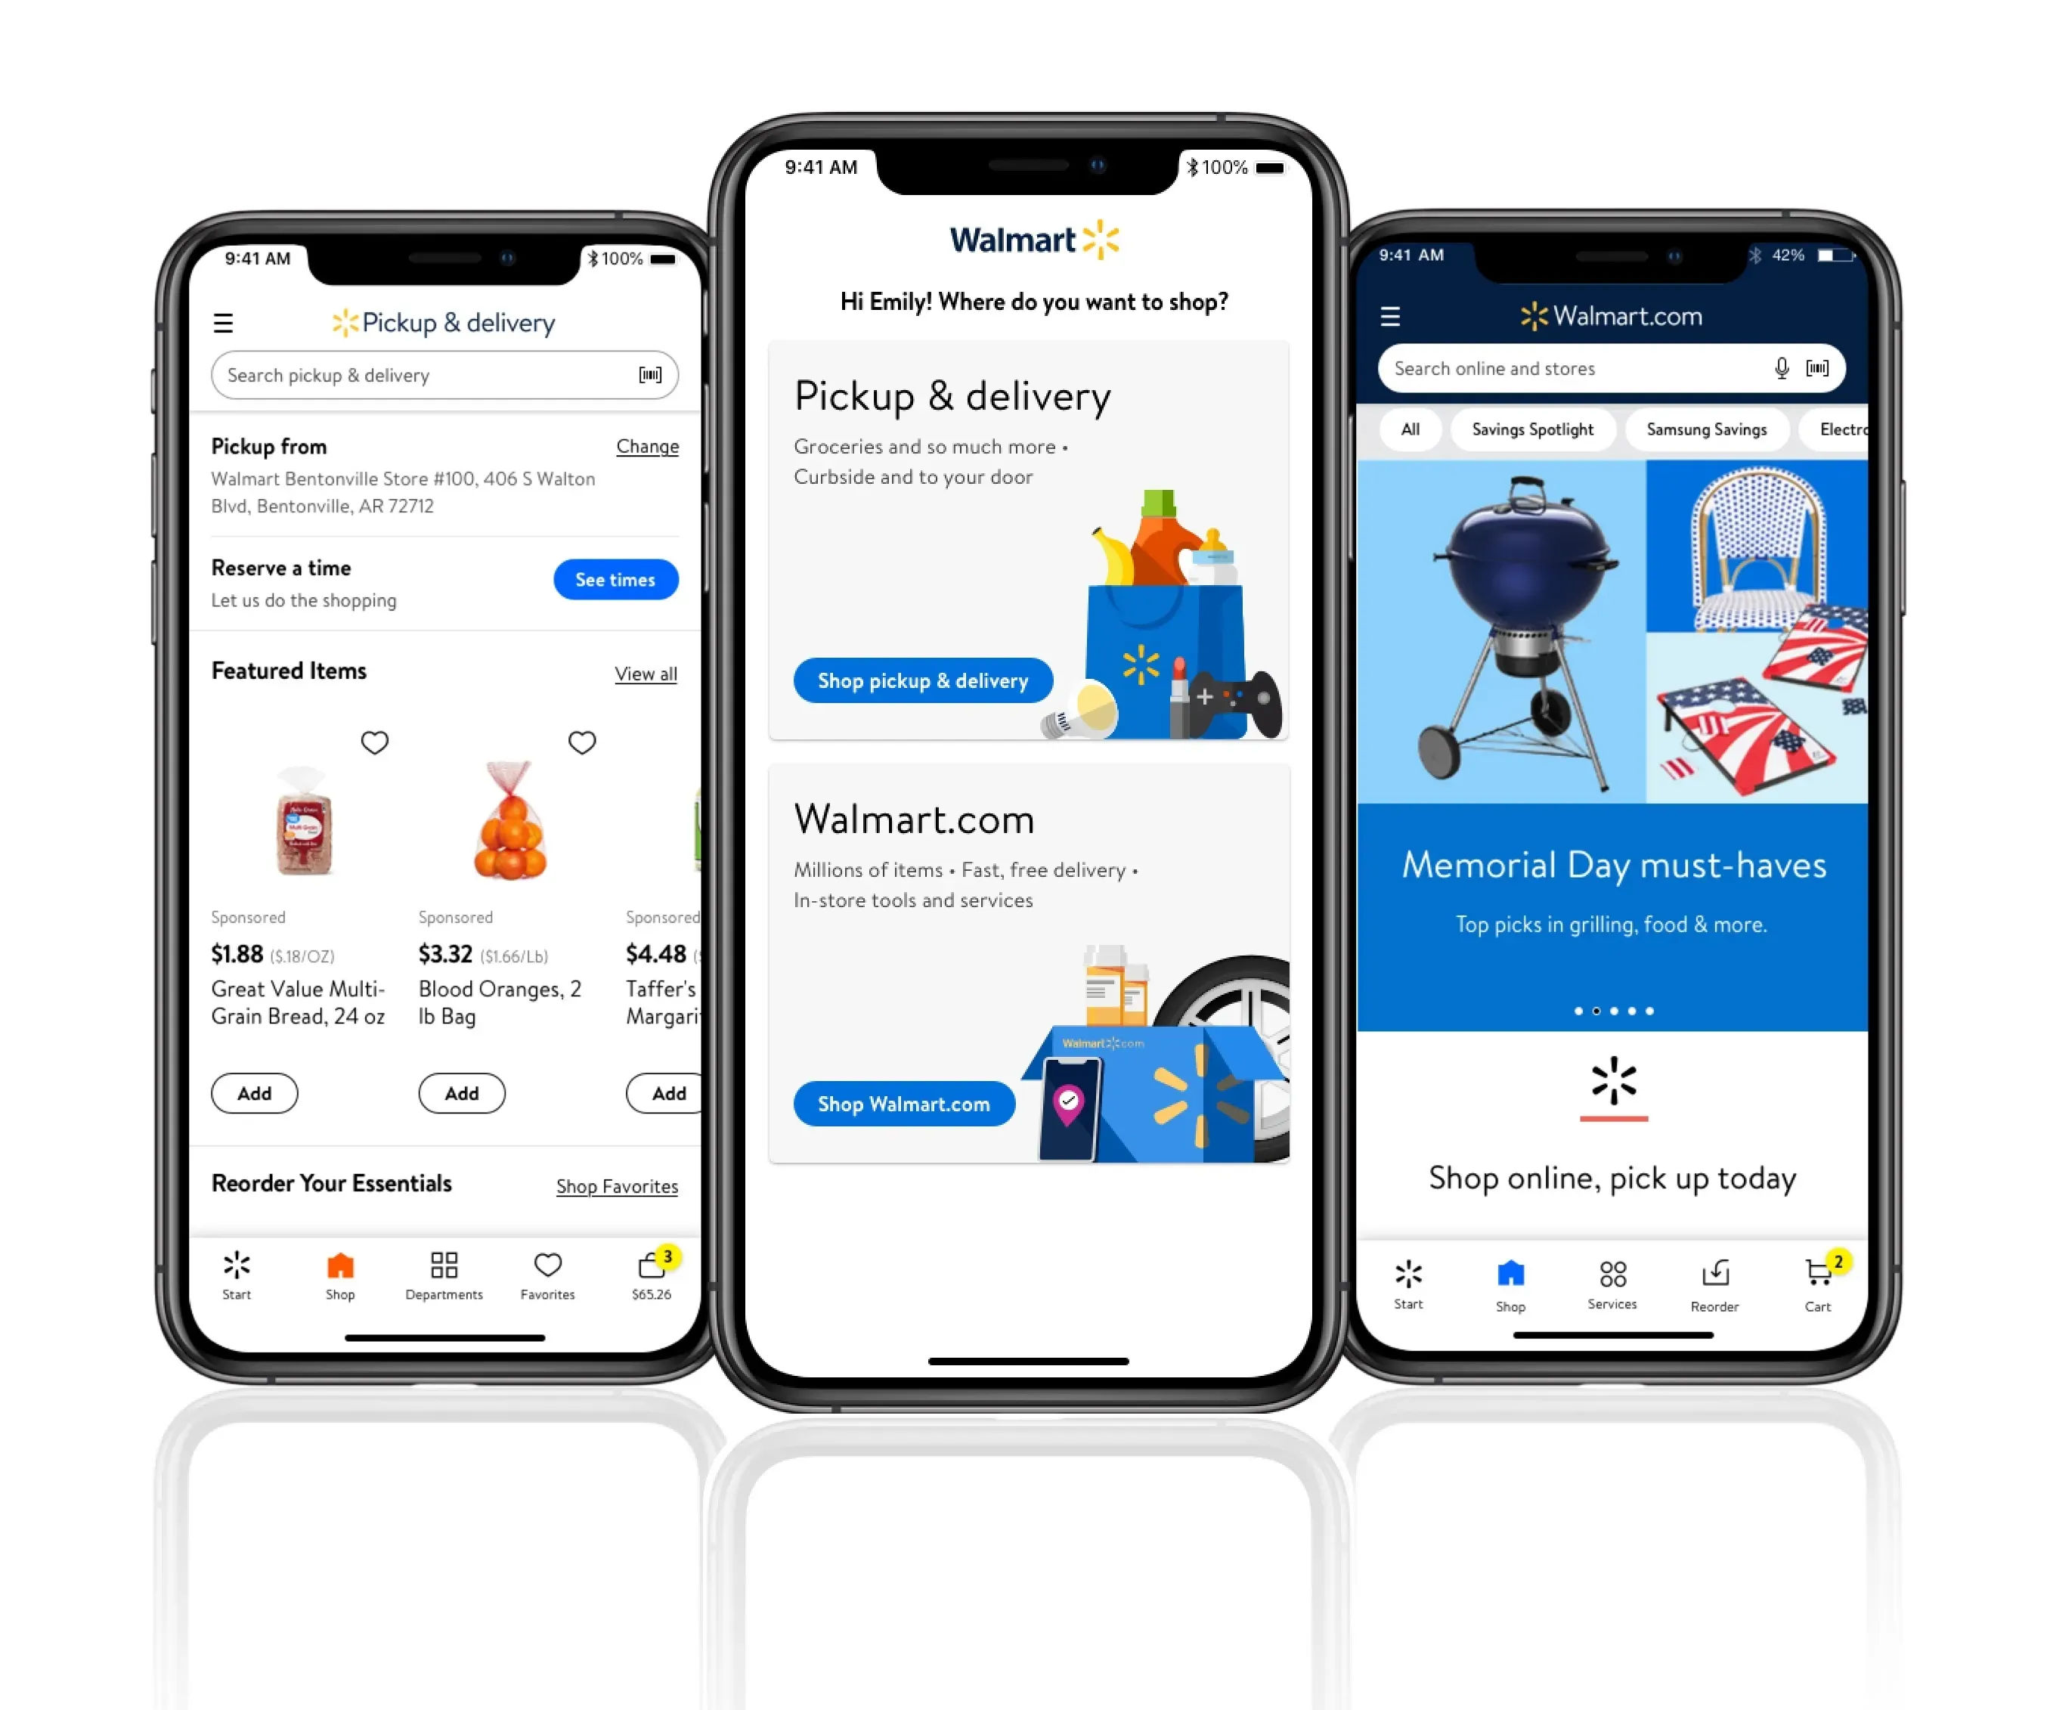This screenshot has width=2050, height=1710.
Task: Tap the barcode scanner icon in search
Action: click(x=654, y=375)
